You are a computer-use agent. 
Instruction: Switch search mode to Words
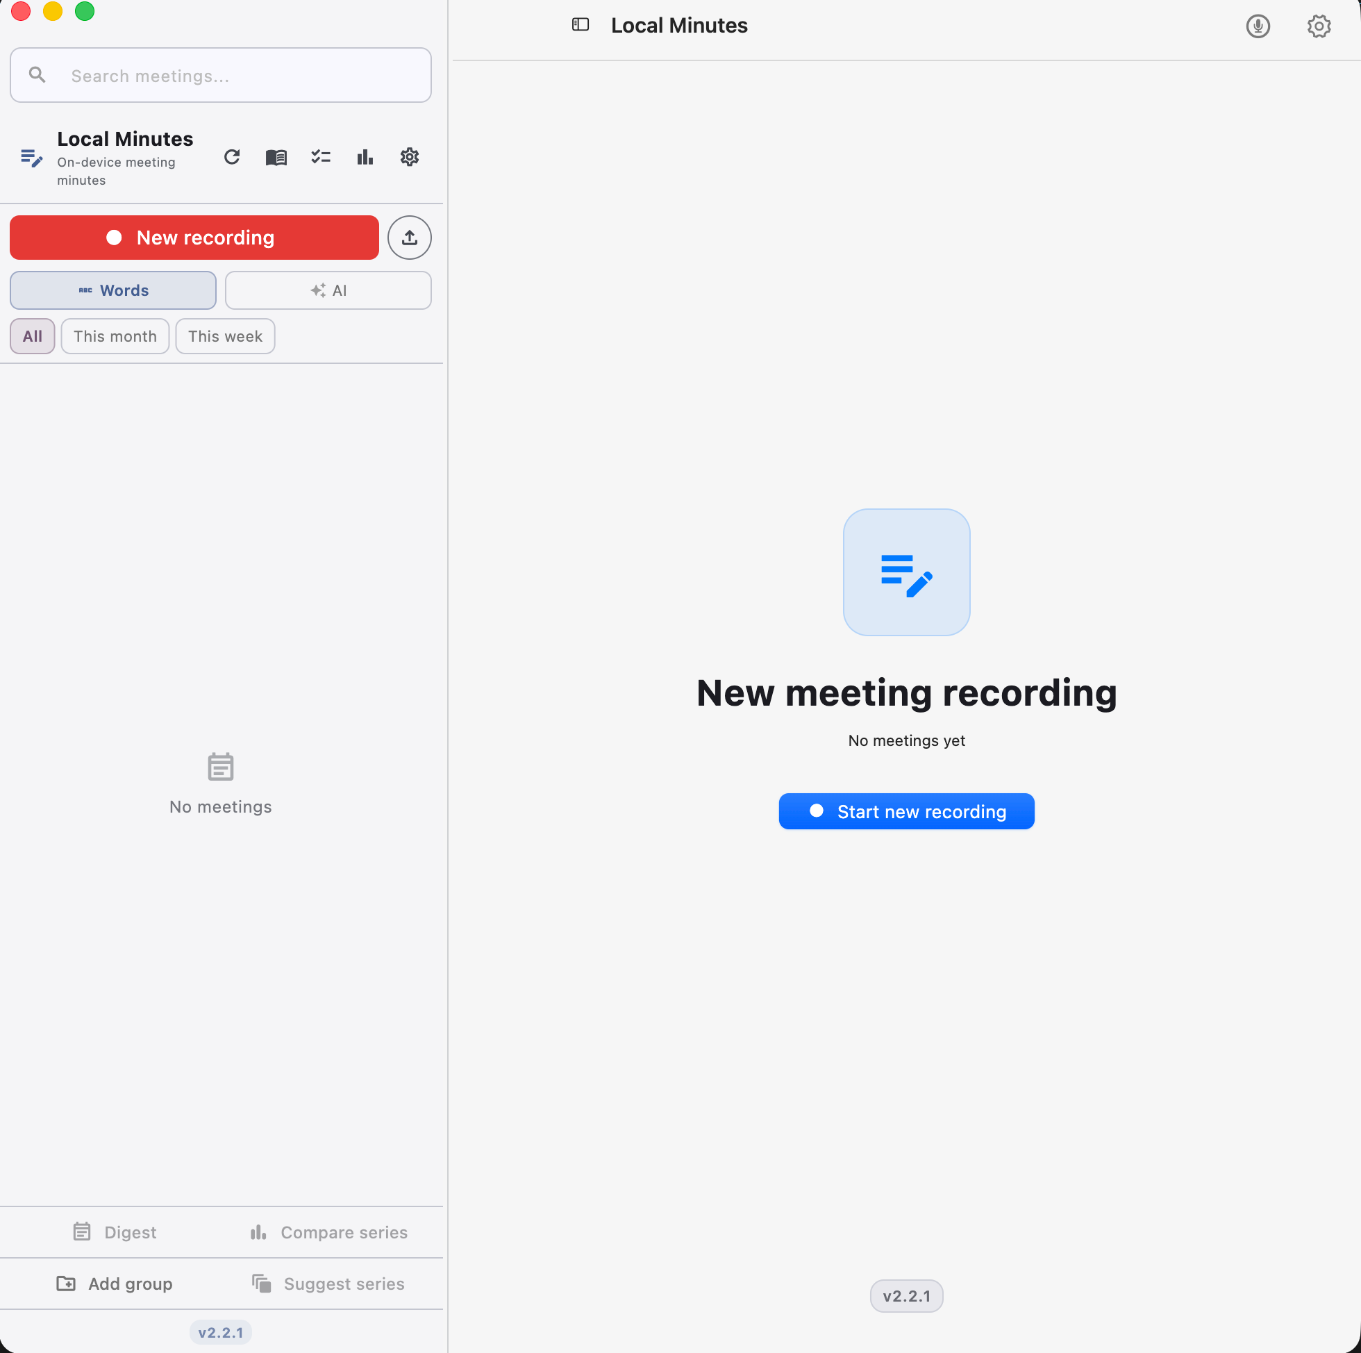click(112, 290)
